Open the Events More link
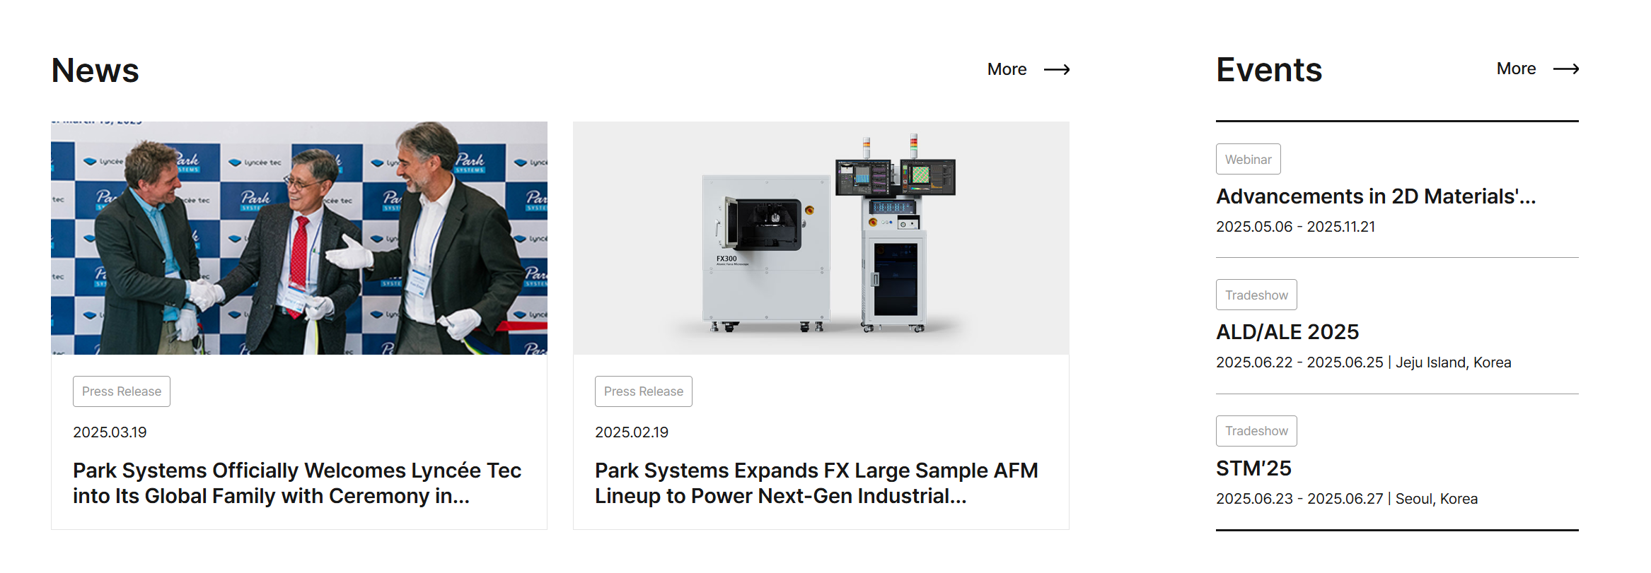This screenshot has width=1651, height=573. pyautogui.click(x=1537, y=69)
